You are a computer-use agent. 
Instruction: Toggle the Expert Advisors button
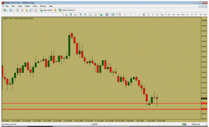pos(67,10)
